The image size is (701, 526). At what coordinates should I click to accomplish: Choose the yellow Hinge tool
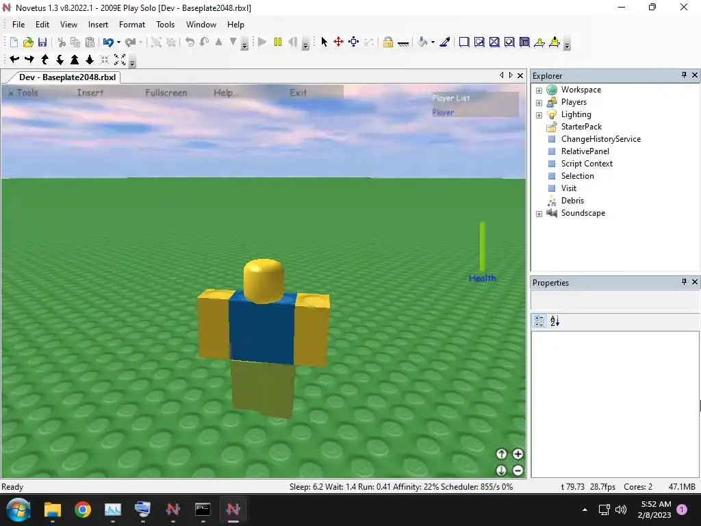(539, 42)
